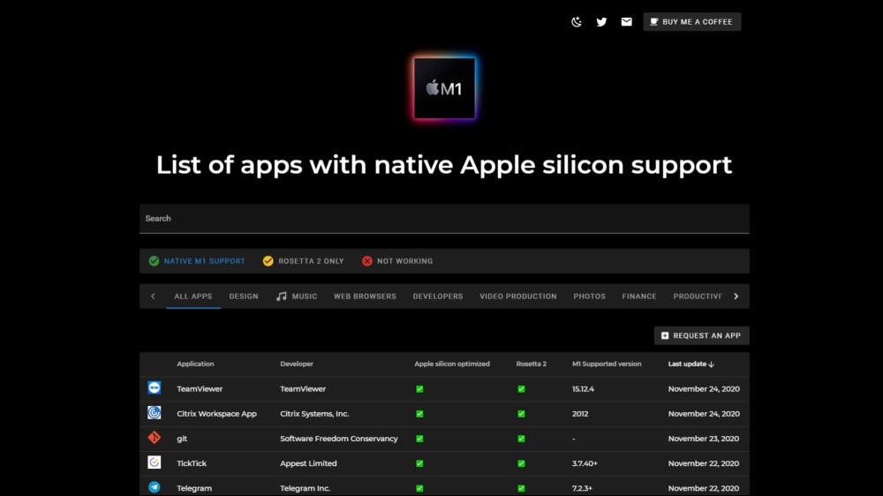Click Citrix Apple silicon optimized checkmark
Image resolution: width=883 pixels, height=496 pixels.
(x=419, y=414)
